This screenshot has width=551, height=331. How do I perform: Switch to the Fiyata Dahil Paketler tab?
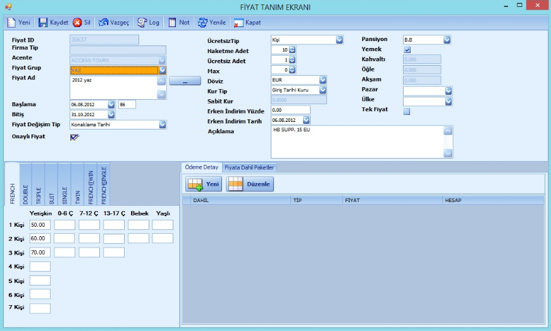click(249, 167)
